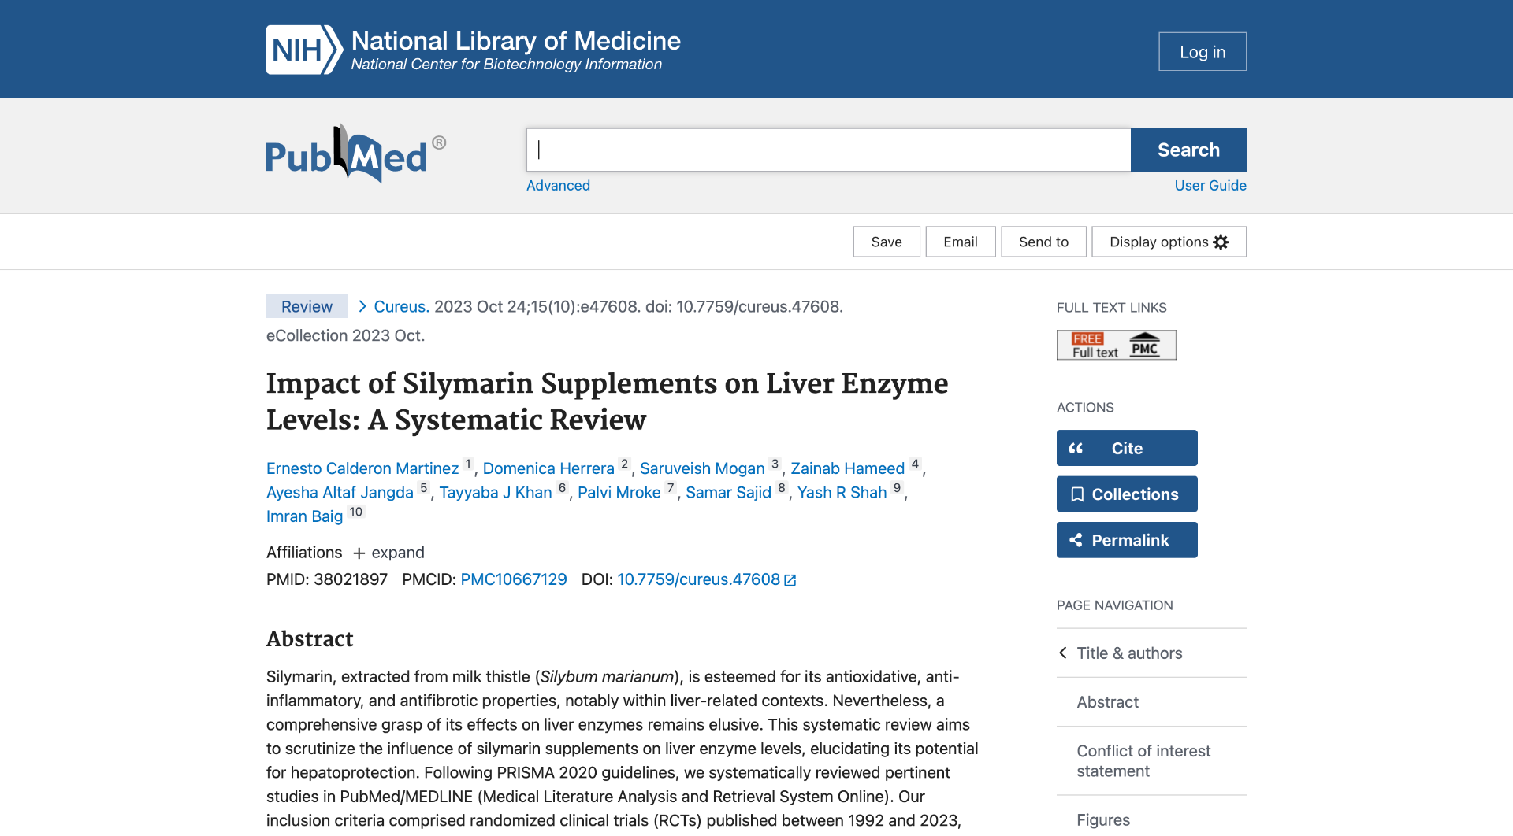Open the Cureus journal menu
This screenshot has height=836, width=1513.
coord(401,306)
